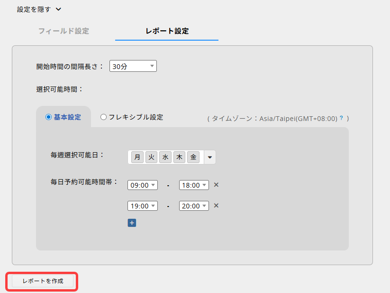Click the レポートを作成 button
This screenshot has width=390, height=293.
43,281
